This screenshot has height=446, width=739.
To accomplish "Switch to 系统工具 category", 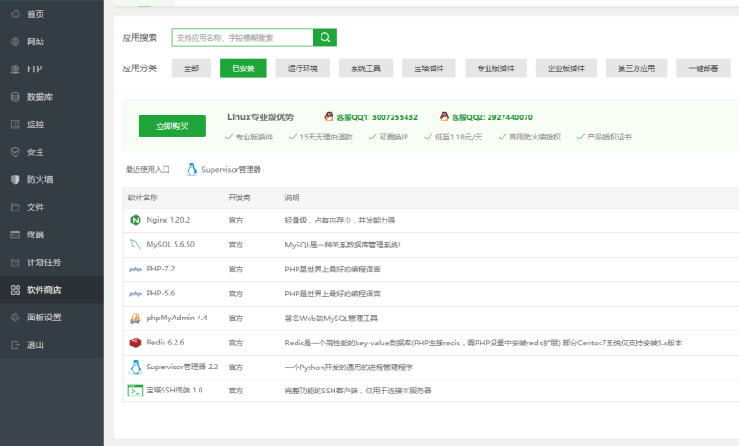I will 366,68.
